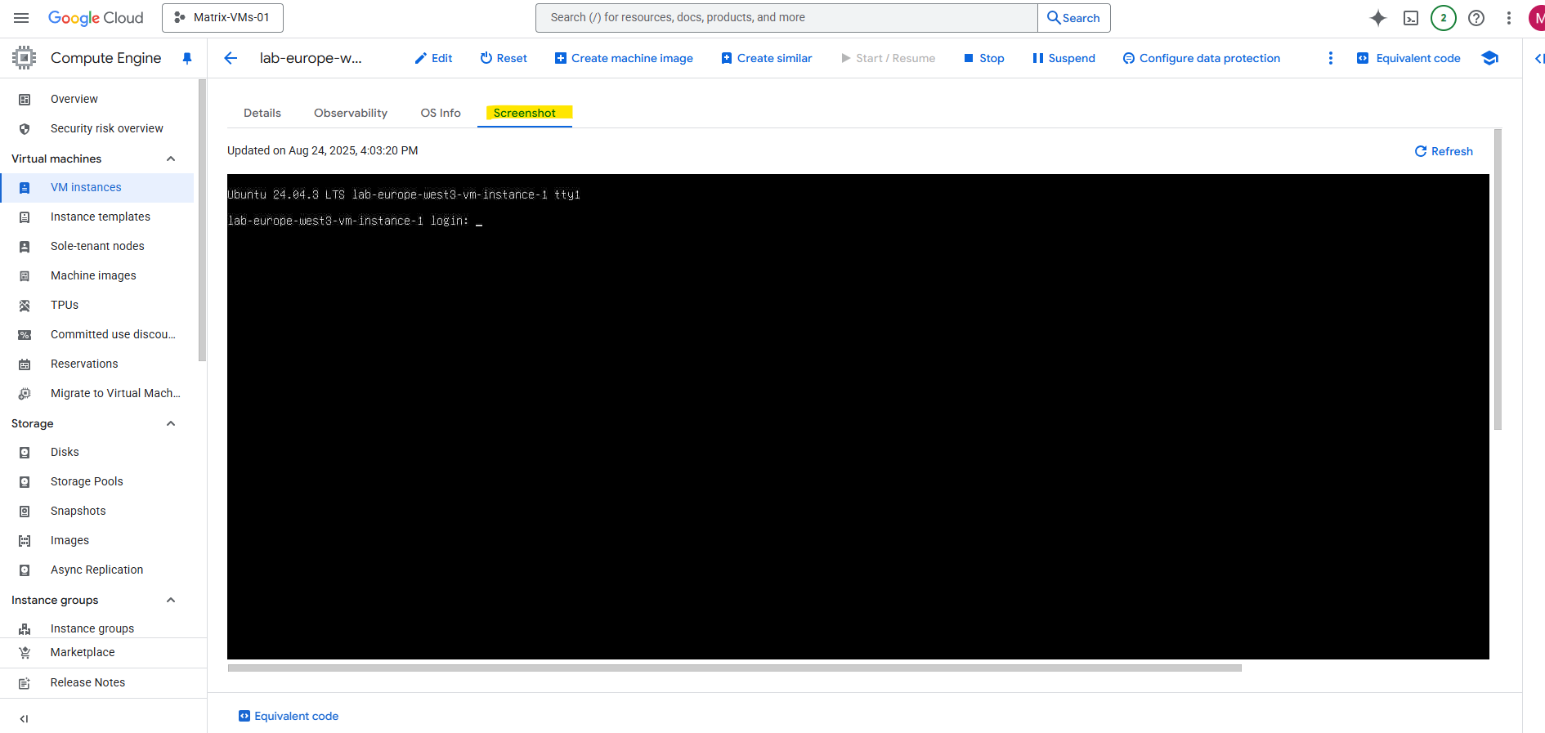This screenshot has width=1545, height=733.
Task: Click the Compute Engine chip icon
Action: click(x=25, y=57)
